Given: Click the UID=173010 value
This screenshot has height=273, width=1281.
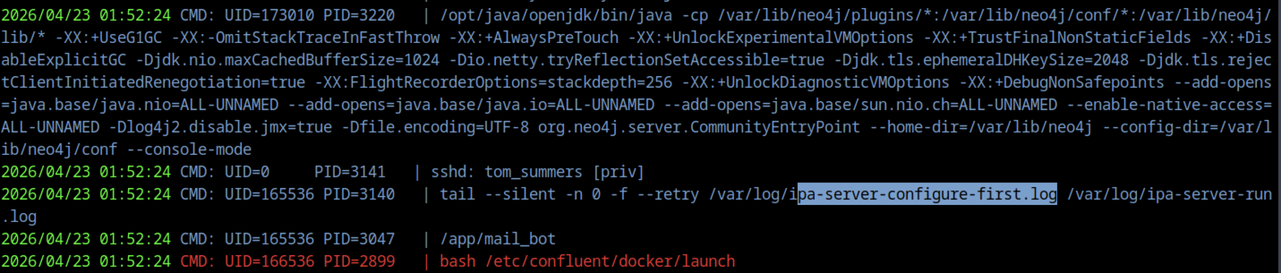Looking at the screenshot, I should tap(269, 15).
